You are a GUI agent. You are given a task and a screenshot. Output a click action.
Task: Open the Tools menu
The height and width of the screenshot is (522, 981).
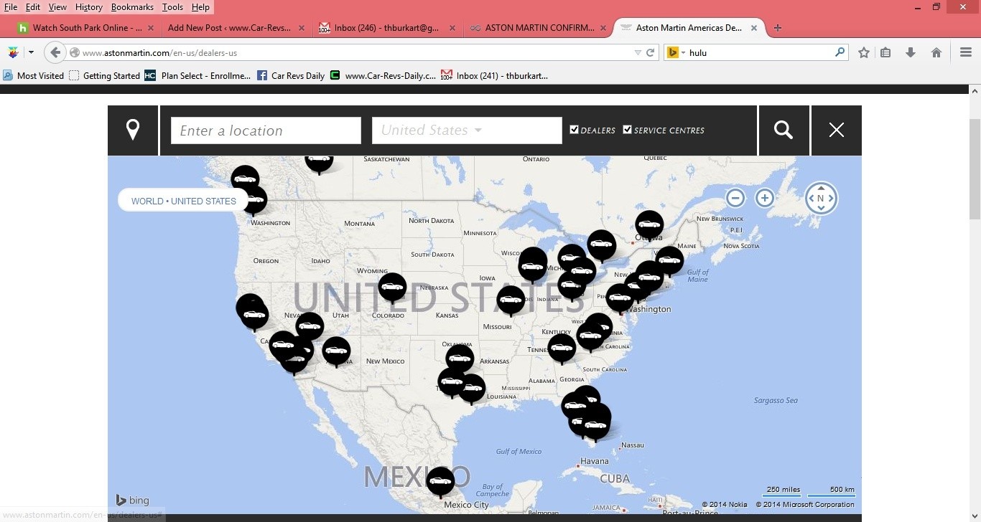click(172, 7)
